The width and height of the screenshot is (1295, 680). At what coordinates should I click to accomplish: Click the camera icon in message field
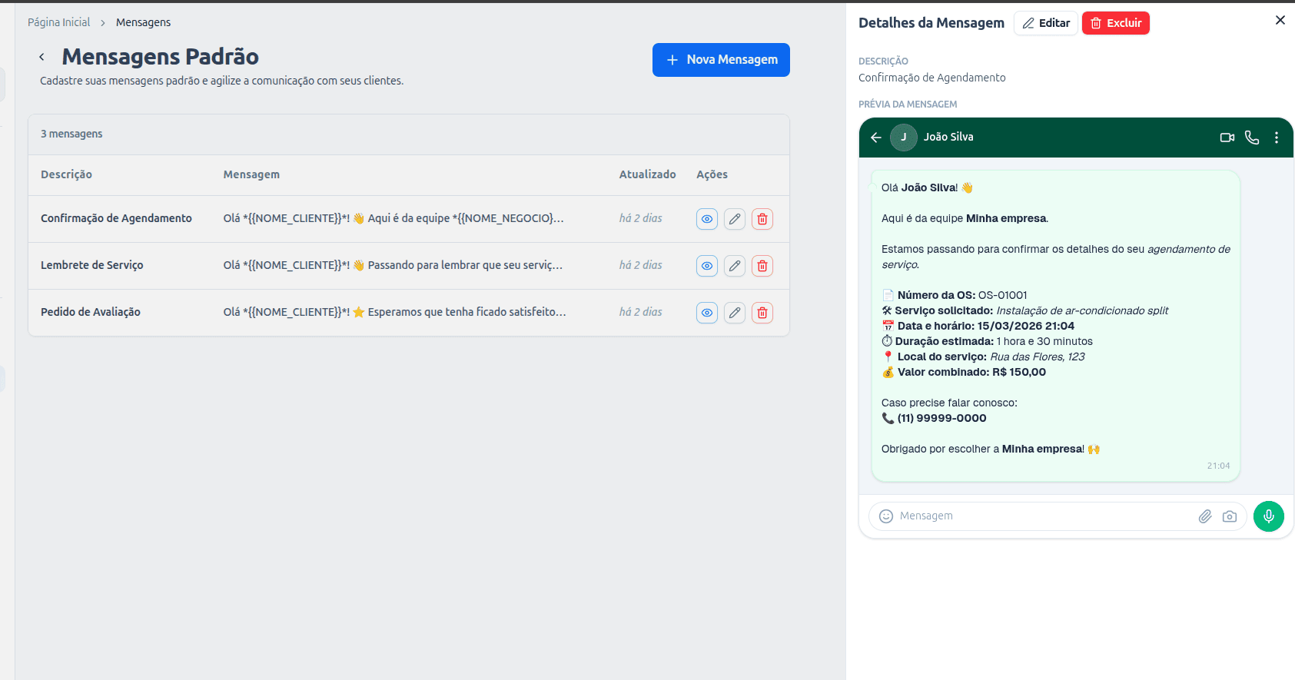(1230, 516)
